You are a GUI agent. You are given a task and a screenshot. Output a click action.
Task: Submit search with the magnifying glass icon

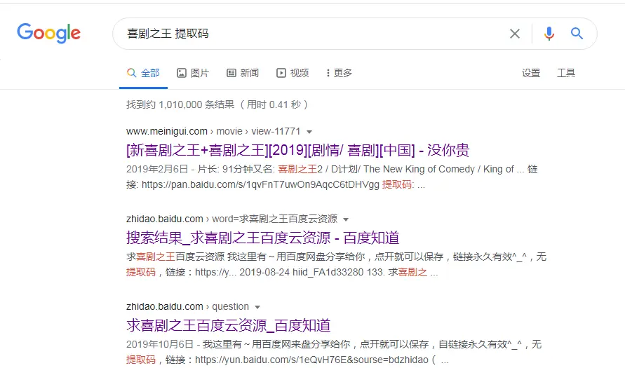point(577,34)
